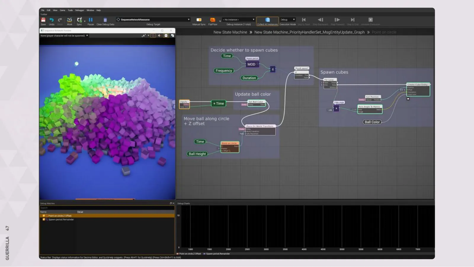474x267 pixels.
Task: Open the No instance debug instance dropdown
Action: tap(238, 20)
